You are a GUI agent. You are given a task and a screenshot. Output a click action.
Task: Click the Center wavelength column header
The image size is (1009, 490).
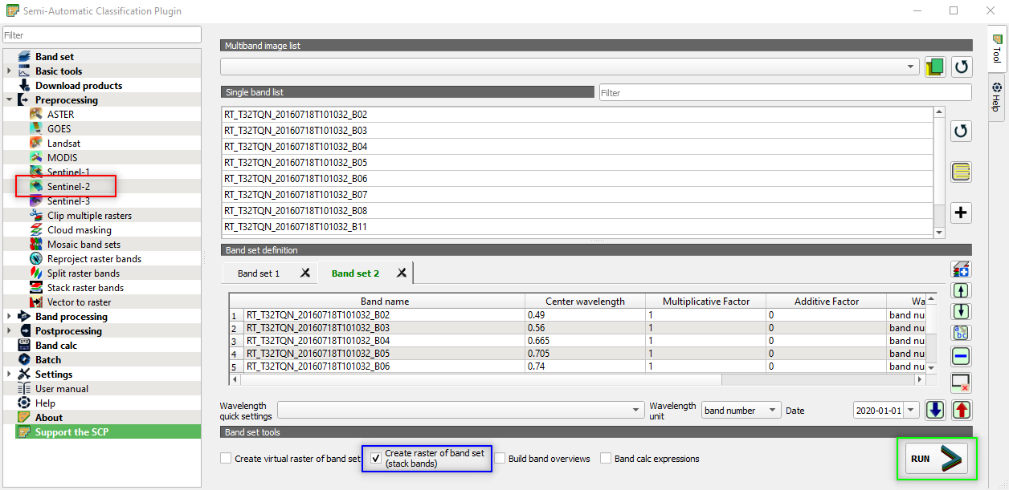pyautogui.click(x=585, y=302)
